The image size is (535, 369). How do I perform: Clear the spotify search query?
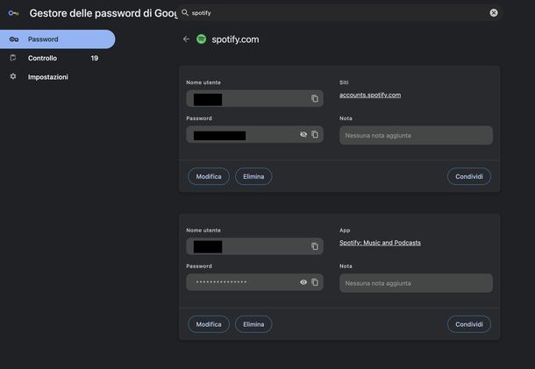pyautogui.click(x=494, y=13)
